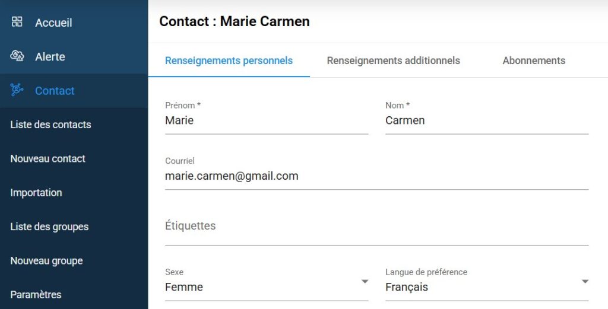Open Paramètres in the sidebar
This screenshot has height=309, width=608.
[36, 295]
